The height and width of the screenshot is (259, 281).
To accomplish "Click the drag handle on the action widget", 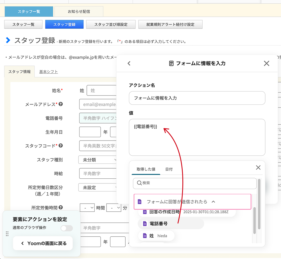I will [7, 234].
